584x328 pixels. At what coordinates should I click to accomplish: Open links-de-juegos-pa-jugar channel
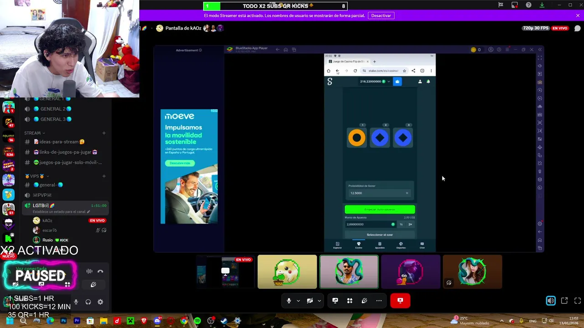[66, 152]
